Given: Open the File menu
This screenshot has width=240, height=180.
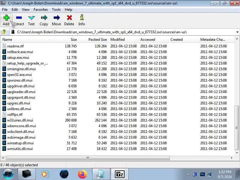Looking at the screenshot, I should [x=5, y=10].
